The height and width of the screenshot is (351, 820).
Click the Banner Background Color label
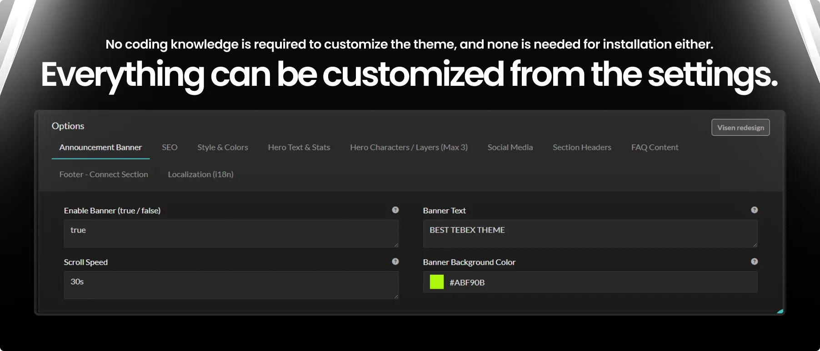(x=469, y=262)
